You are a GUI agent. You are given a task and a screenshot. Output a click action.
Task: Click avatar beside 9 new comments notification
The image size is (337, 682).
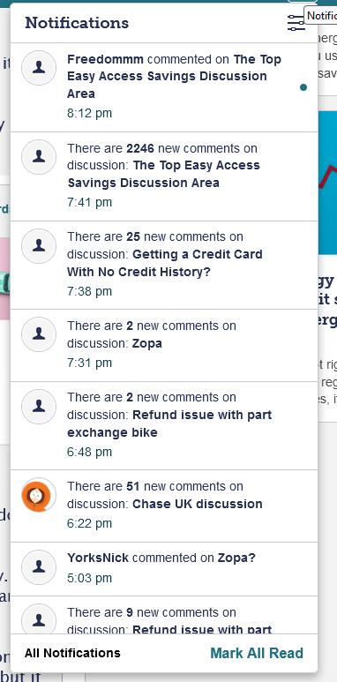pyautogui.click(x=39, y=618)
